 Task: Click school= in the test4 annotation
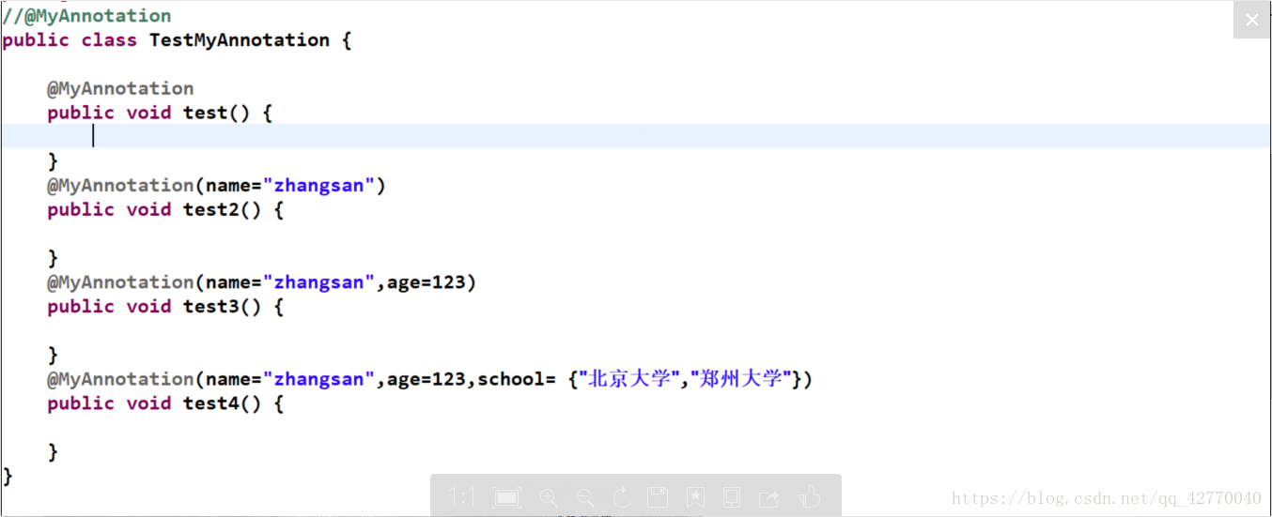pyautogui.click(x=517, y=379)
